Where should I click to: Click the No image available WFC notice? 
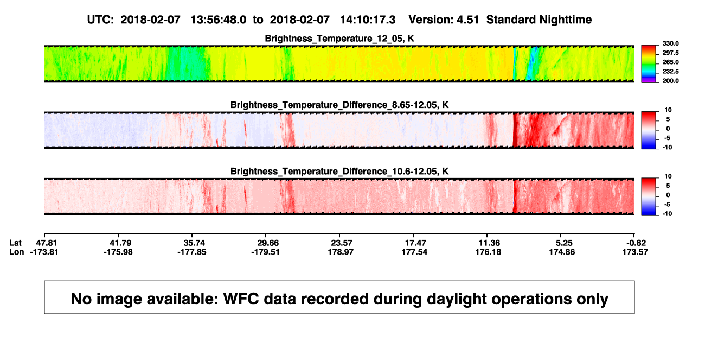pos(339,297)
